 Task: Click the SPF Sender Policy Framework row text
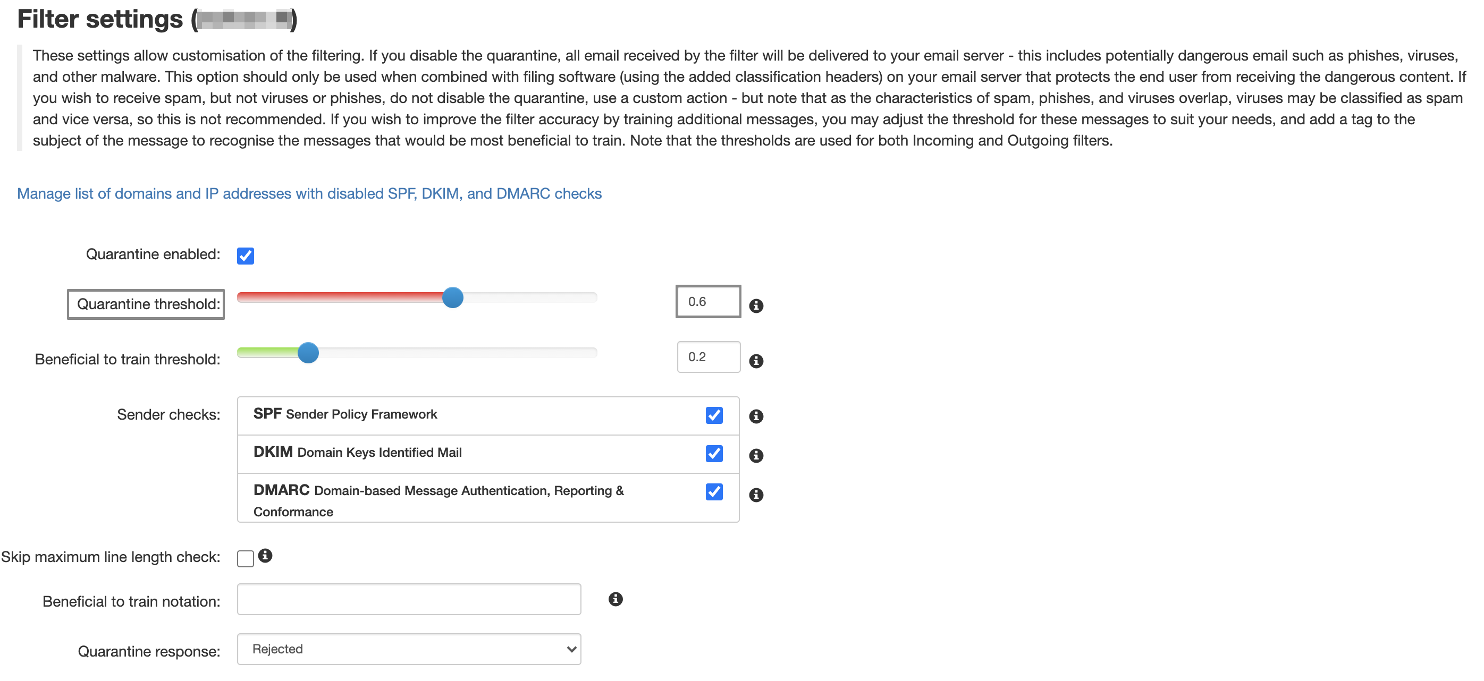coord(345,414)
